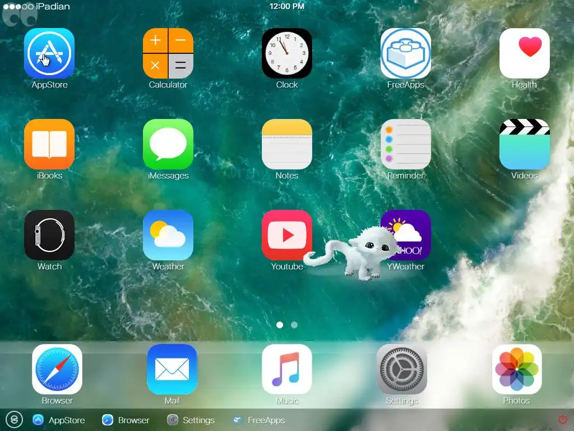574x431 pixels.
Task: Open the AppStore app on home screen
Action: click(49, 53)
